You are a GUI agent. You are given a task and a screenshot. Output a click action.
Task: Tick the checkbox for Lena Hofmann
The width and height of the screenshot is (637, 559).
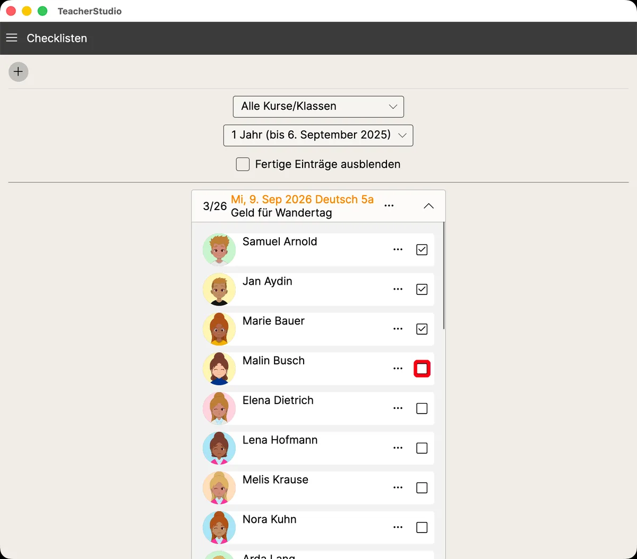pyautogui.click(x=422, y=448)
